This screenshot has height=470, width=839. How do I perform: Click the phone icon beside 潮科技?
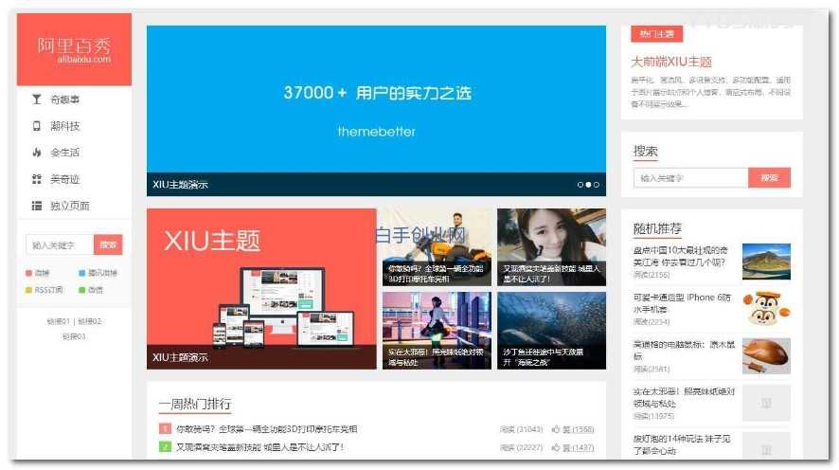coord(37,126)
